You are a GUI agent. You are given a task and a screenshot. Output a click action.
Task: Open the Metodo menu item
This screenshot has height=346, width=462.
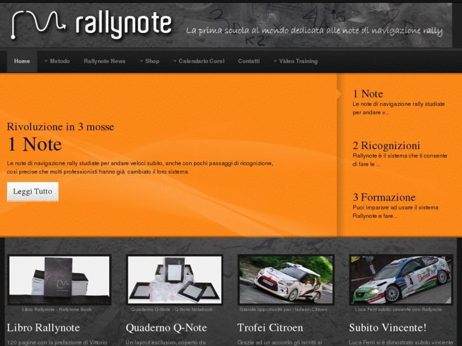(x=60, y=61)
